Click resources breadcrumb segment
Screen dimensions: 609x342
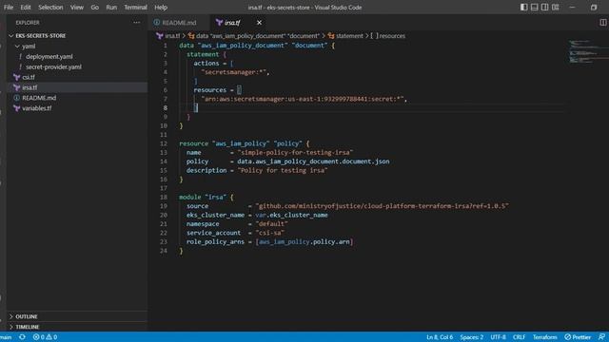point(388,36)
